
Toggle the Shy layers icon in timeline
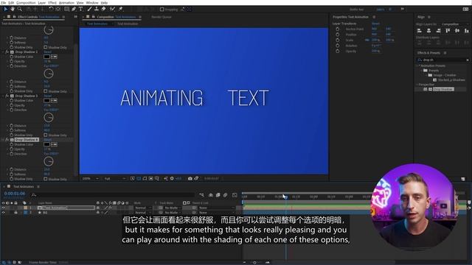point(211,195)
